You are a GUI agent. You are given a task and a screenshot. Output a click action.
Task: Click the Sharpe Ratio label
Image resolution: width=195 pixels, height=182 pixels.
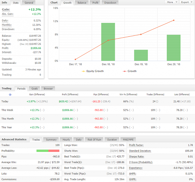pos(137,156)
